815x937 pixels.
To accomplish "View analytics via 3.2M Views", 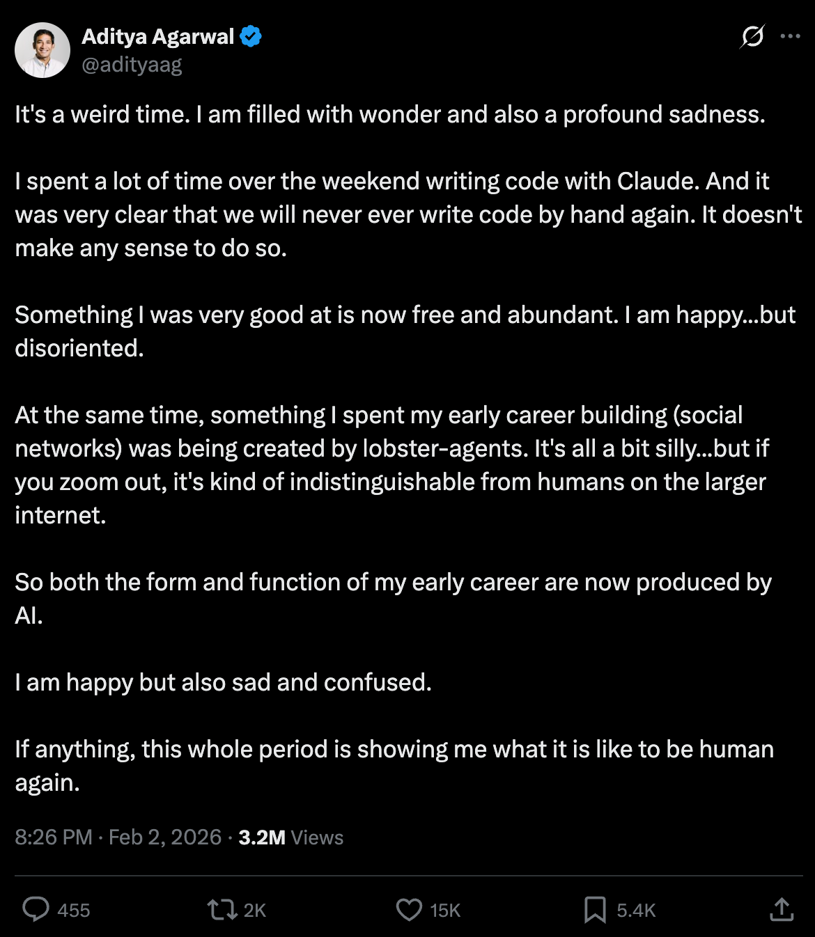I will coord(291,837).
